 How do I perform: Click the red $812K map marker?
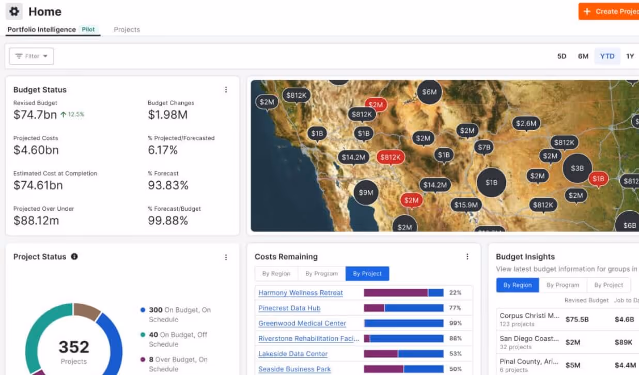(391, 157)
